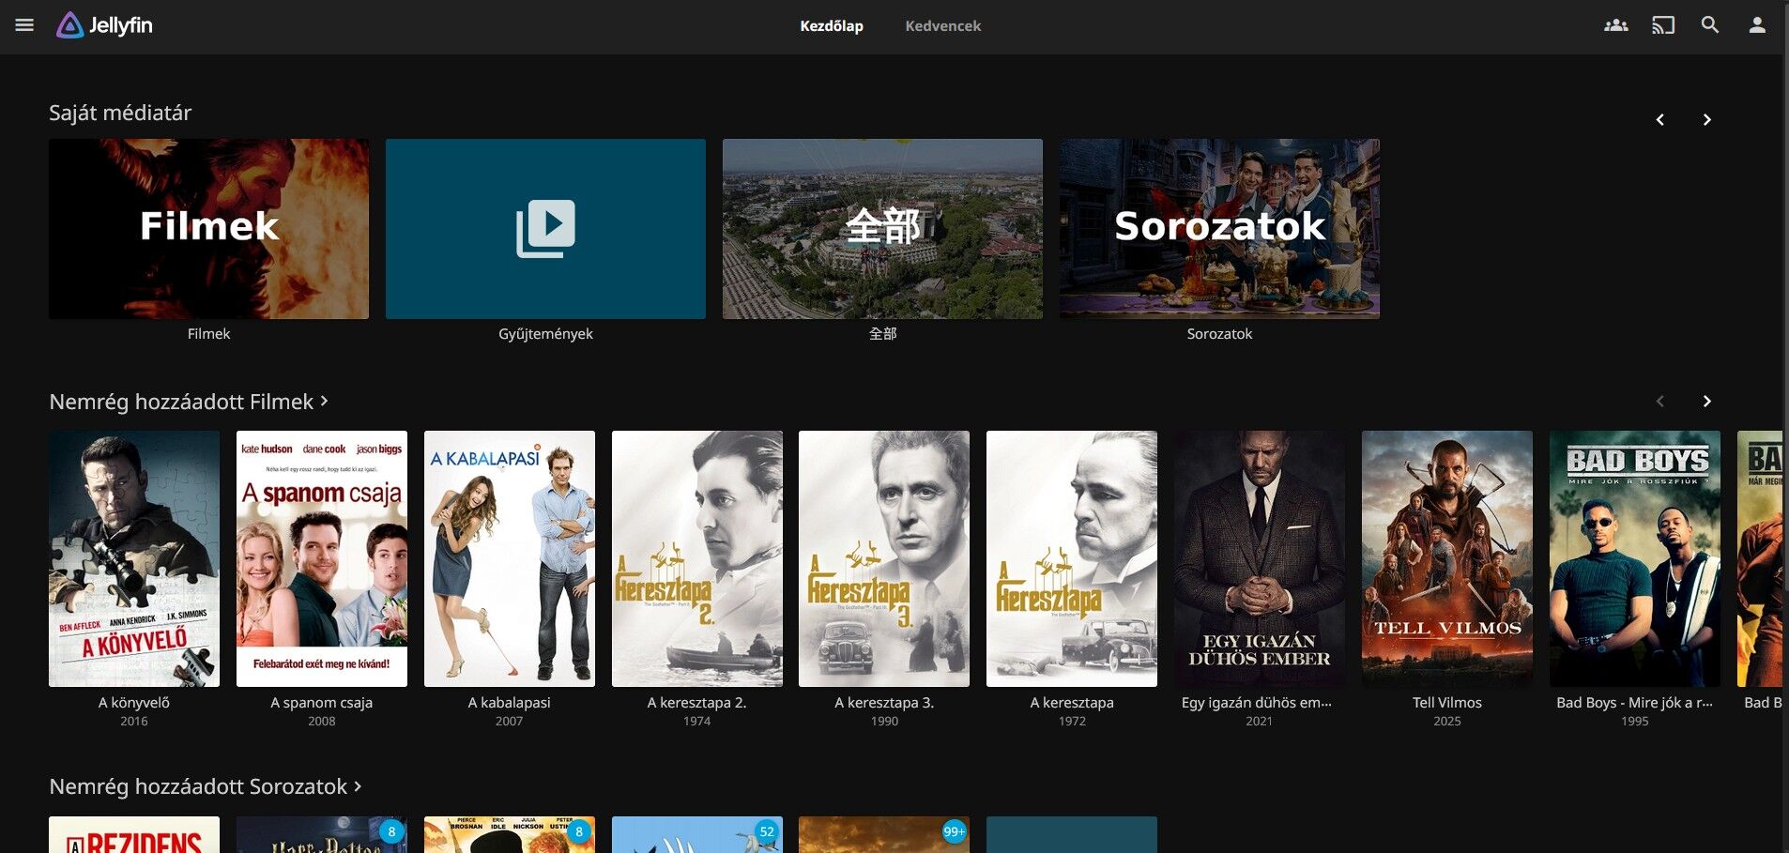Open the SyncPlay group icon
Image resolution: width=1789 pixels, height=853 pixels.
click(1616, 25)
